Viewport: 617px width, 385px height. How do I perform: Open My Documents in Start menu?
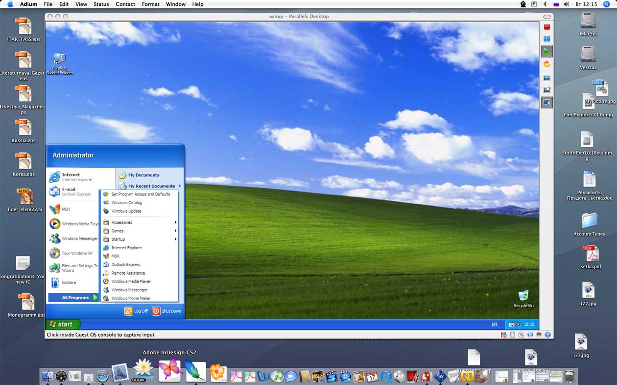click(150, 175)
